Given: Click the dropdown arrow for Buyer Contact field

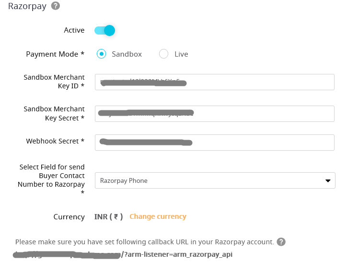Looking at the screenshot, I should pyautogui.click(x=328, y=181).
